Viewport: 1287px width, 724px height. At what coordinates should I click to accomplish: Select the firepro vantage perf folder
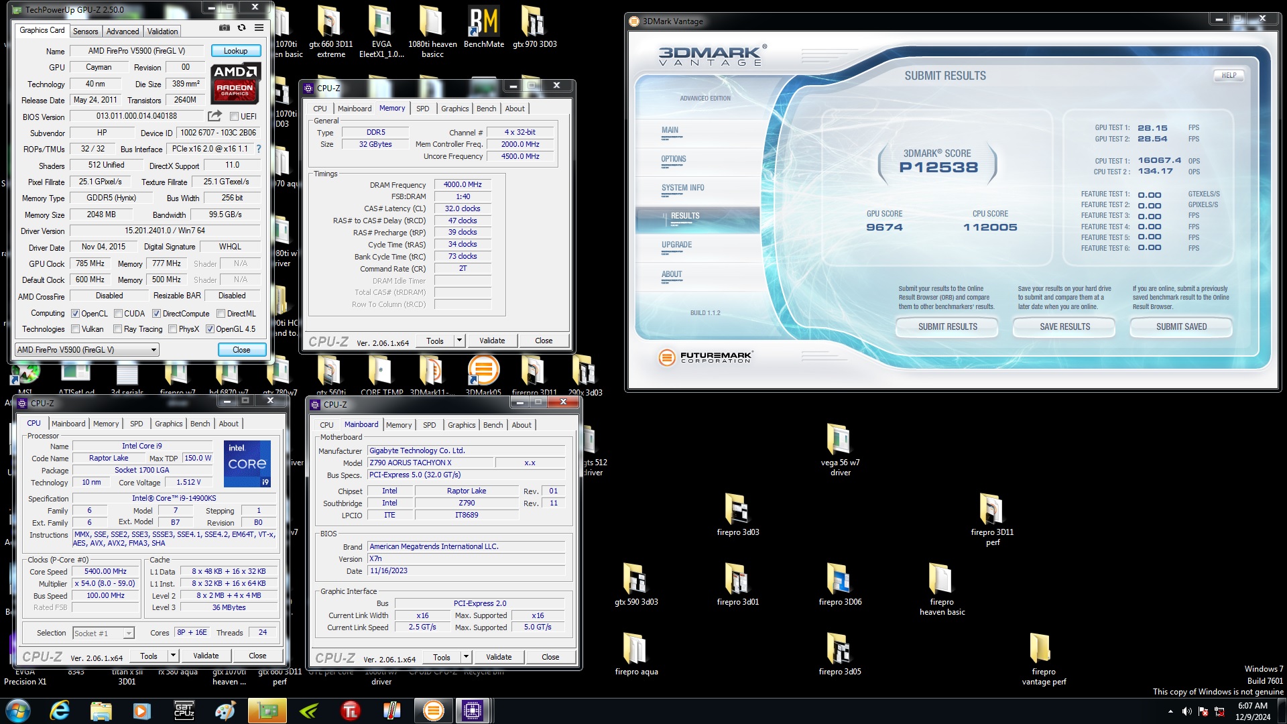[1044, 659]
